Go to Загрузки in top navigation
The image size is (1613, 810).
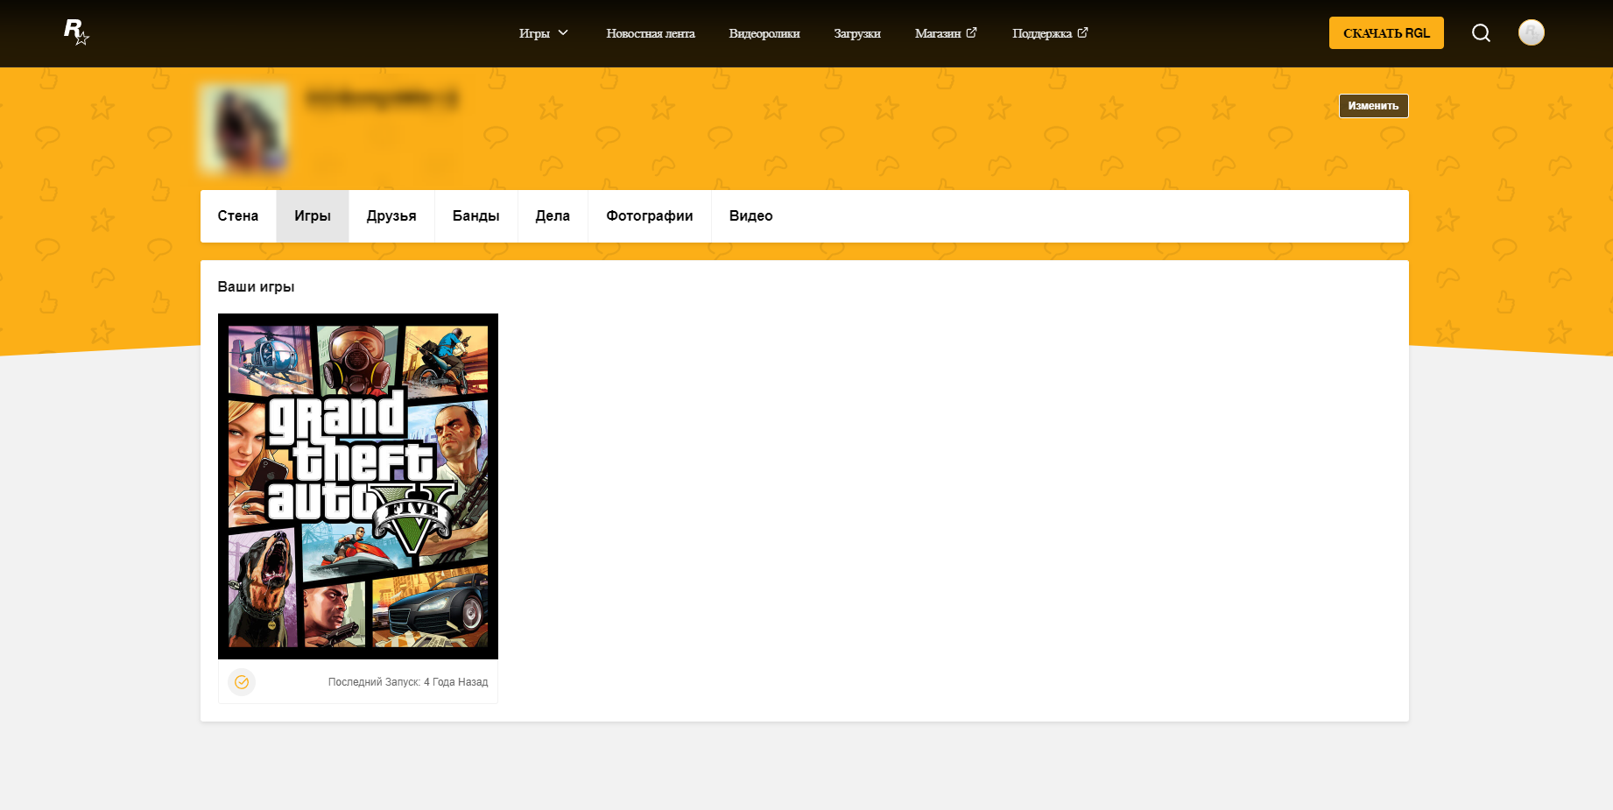(x=857, y=33)
